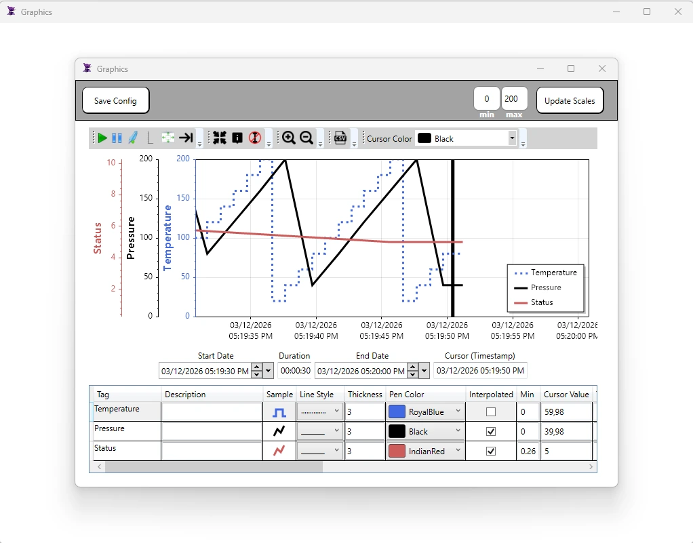Image resolution: width=693 pixels, height=543 pixels.
Task: Click the horizontal scrollbar thumb
Action: tap(214, 467)
